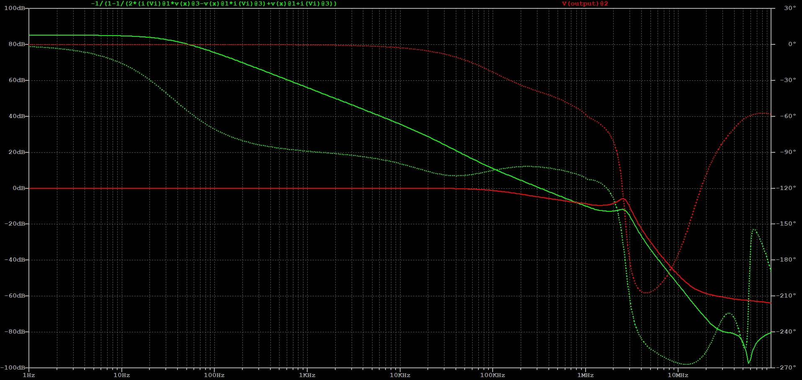Click the 0° phase axis label
Image resolution: width=802 pixels, height=380 pixels.
(792, 44)
